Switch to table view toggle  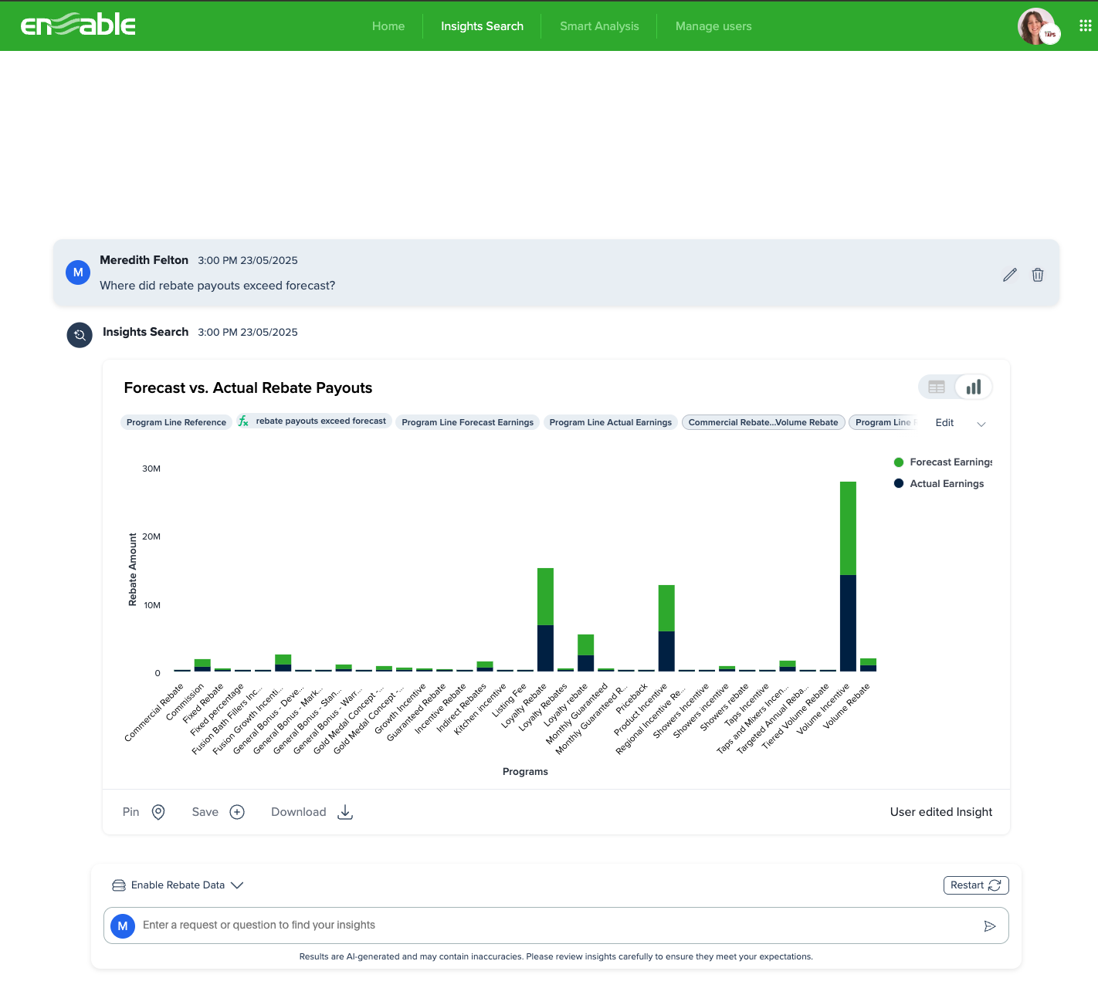(937, 387)
